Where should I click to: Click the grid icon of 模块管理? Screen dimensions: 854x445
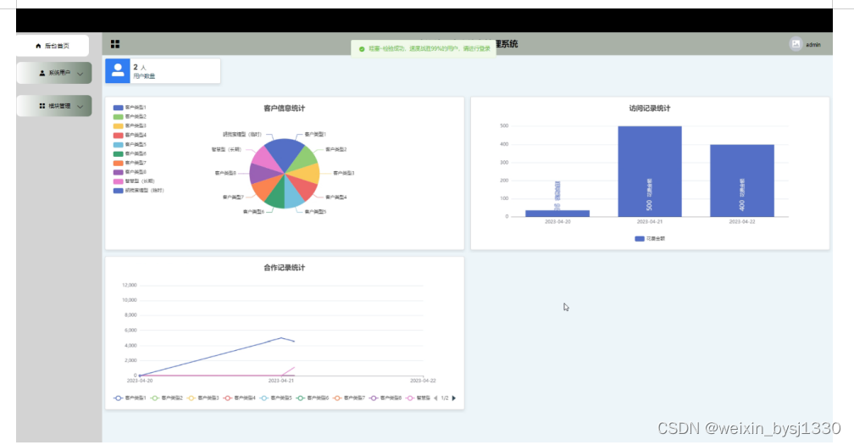(42, 106)
